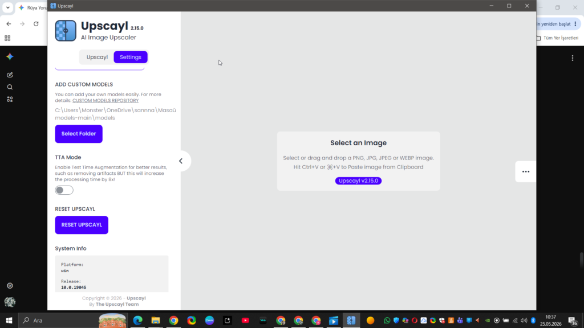Click the Wi-Fi network tray icon
584x328 pixels.
click(x=515, y=320)
